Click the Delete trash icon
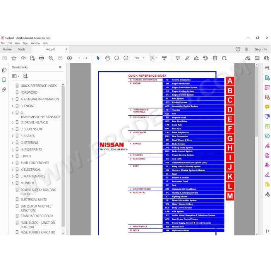The width and height of the screenshot is (271, 271). (215, 58)
